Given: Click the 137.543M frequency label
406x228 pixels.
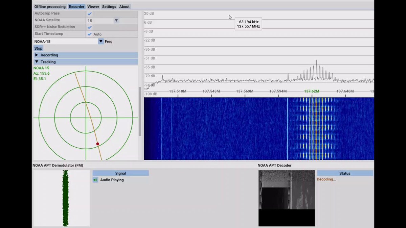Looking at the screenshot, I should 211,91.
